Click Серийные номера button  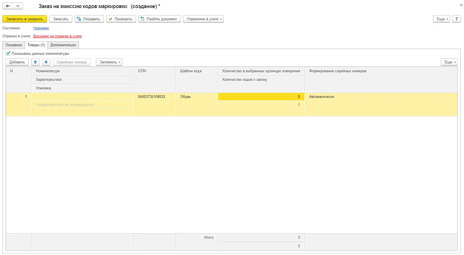tap(71, 62)
